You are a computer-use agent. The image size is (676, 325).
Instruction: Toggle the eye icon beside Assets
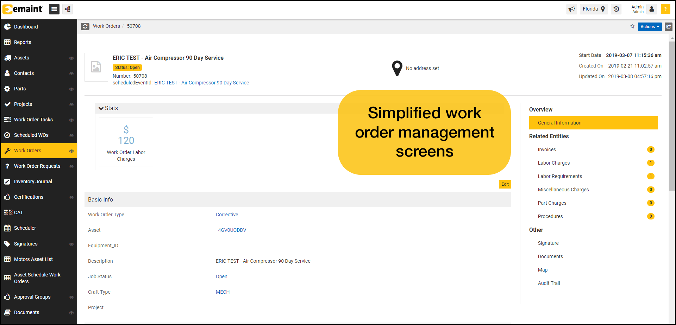[x=71, y=58]
